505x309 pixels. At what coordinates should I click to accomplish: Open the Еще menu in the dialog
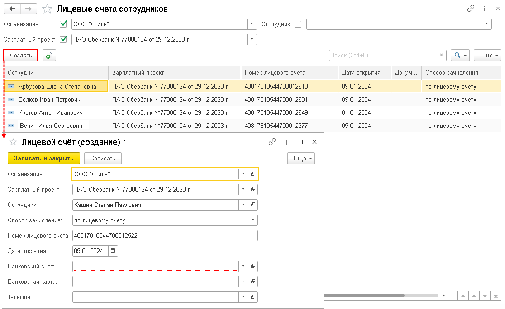tap(301, 158)
